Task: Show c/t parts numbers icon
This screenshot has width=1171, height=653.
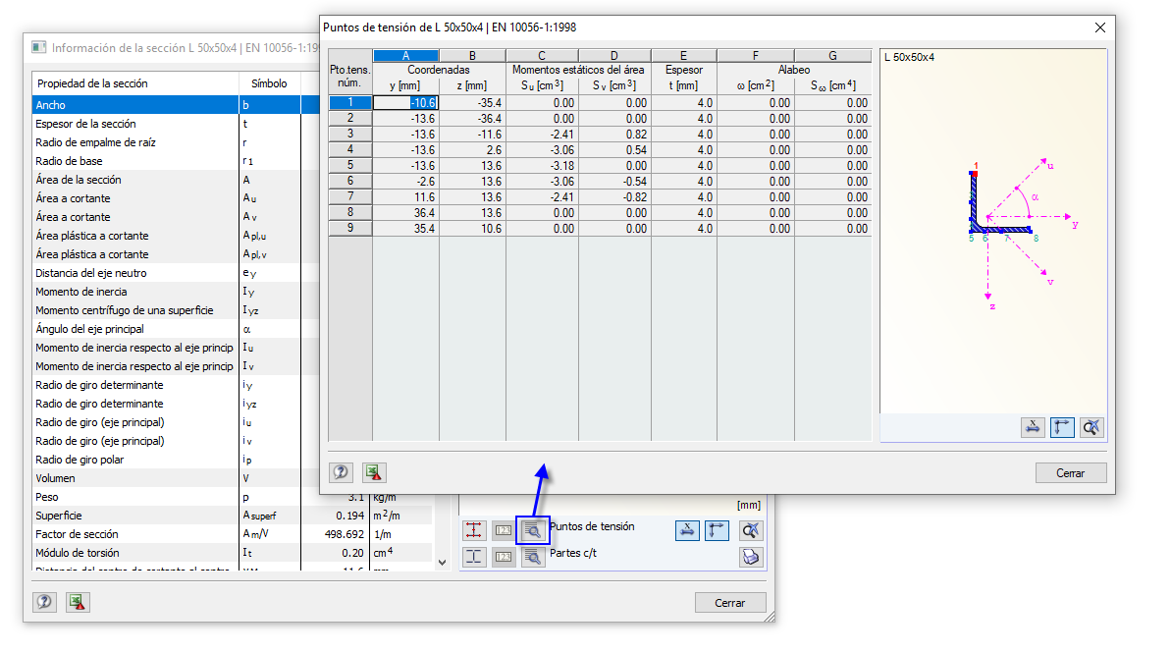Action: pos(504,557)
